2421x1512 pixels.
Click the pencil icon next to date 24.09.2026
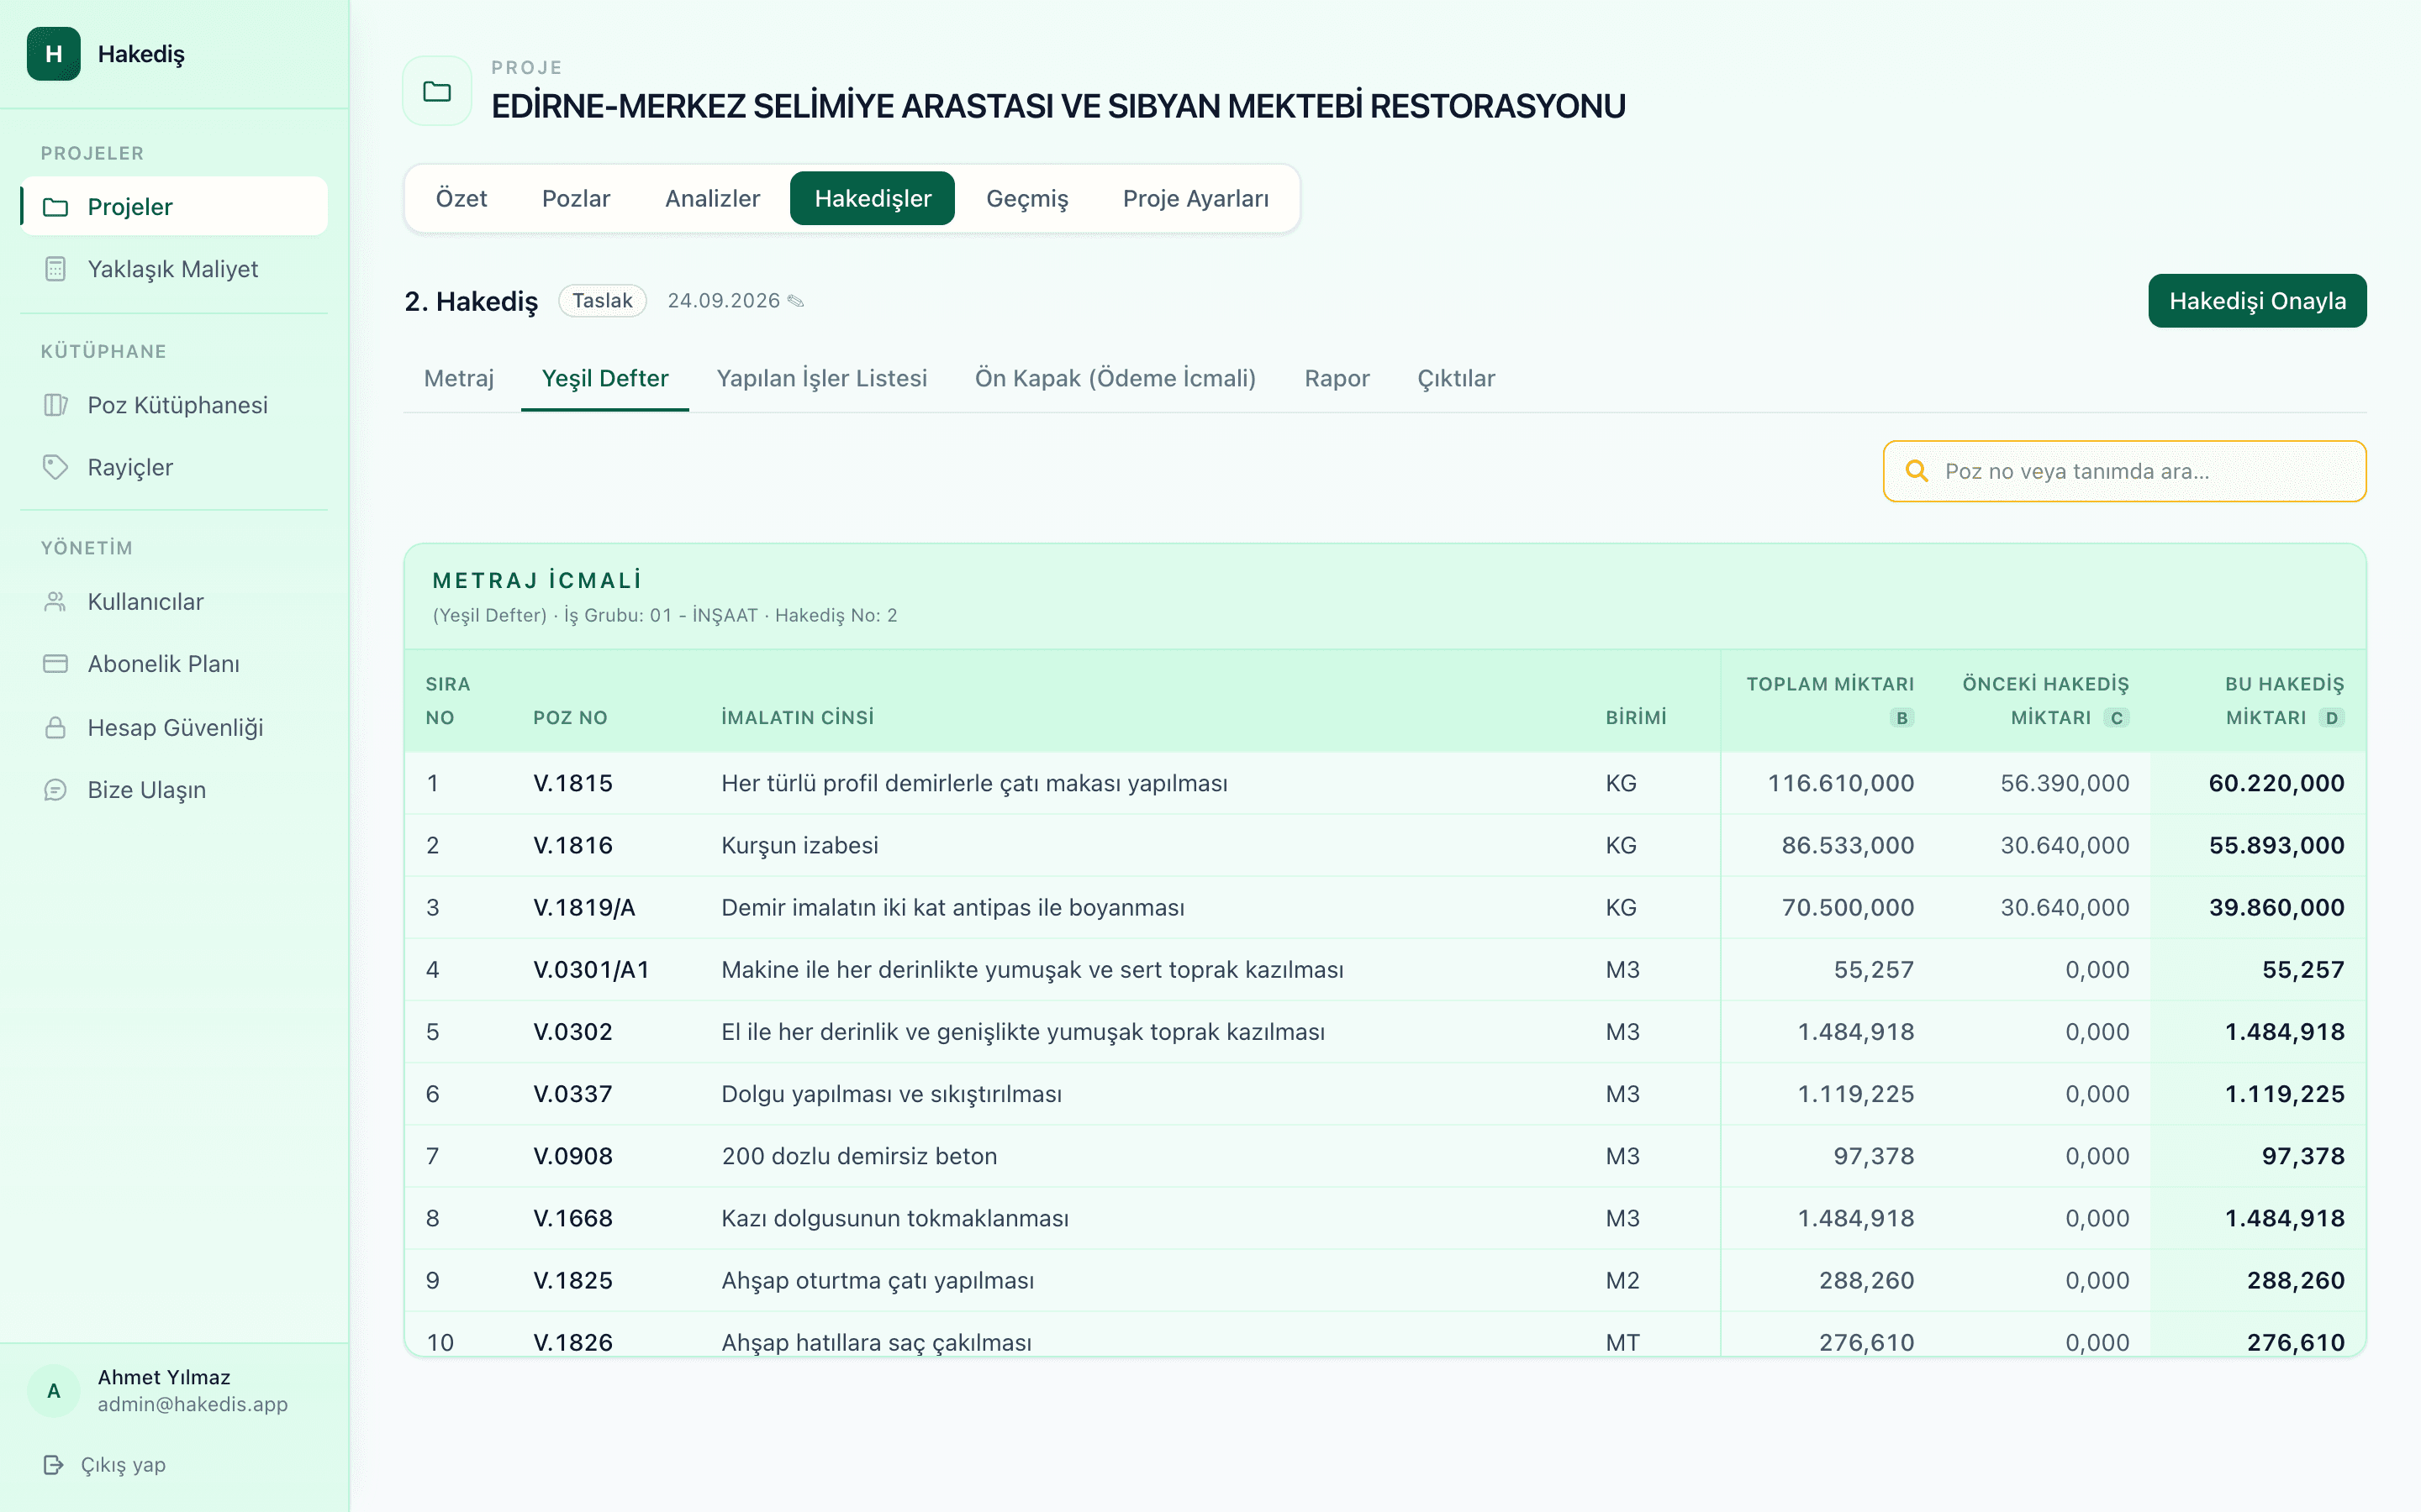796,301
